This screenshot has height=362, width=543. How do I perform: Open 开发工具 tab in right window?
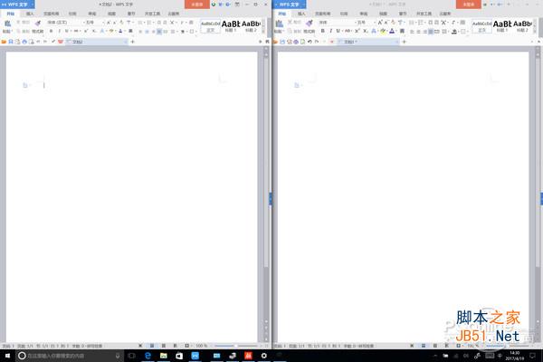tap(424, 14)
